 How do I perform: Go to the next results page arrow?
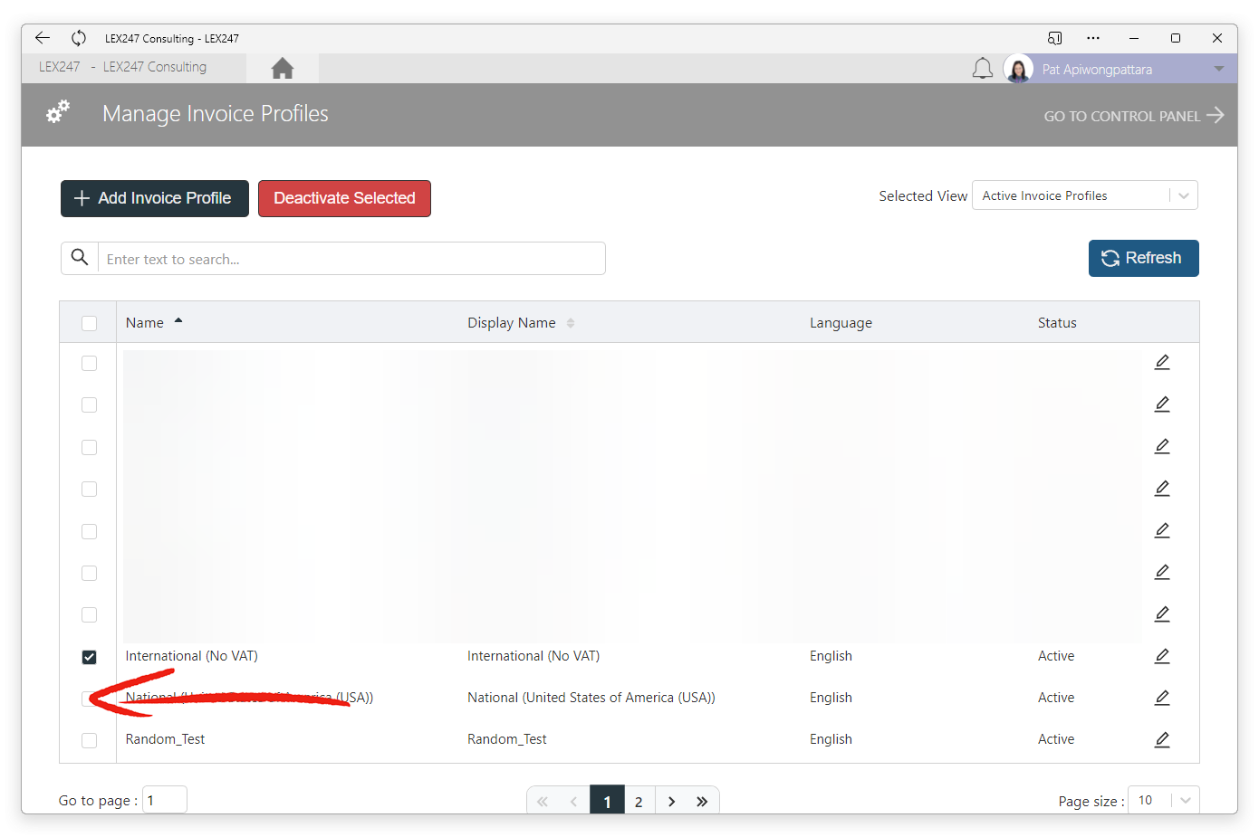671,802
